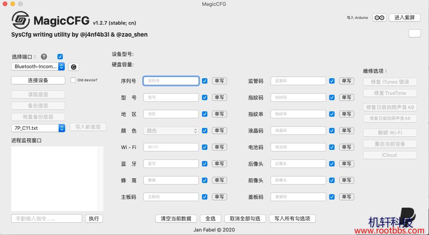Enable the Old device? checkbox
429x235 pixels.
click(x=73, y=80)
